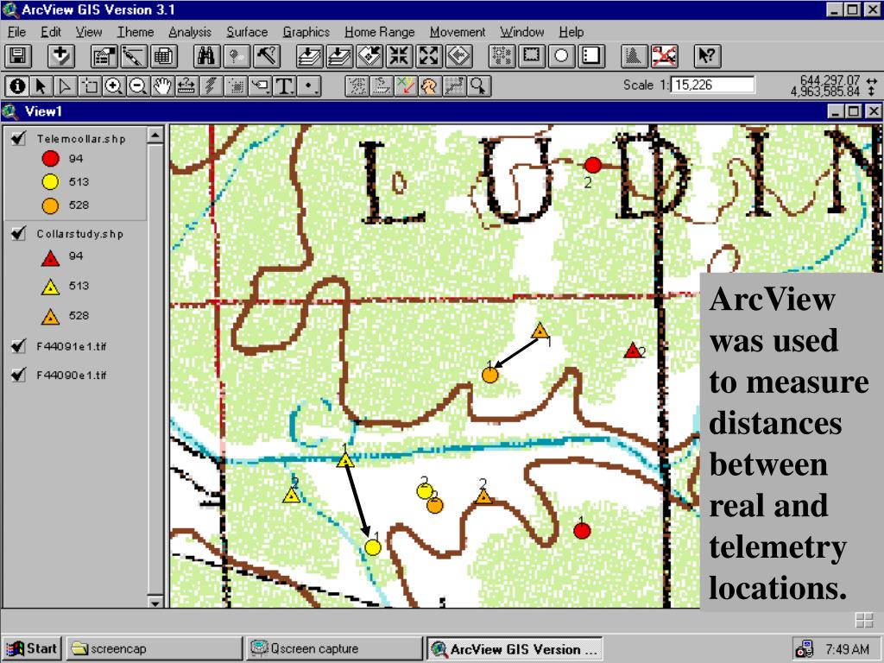Select the Identify tool
This screenshot has height=663, width=884.
(17, 86)
